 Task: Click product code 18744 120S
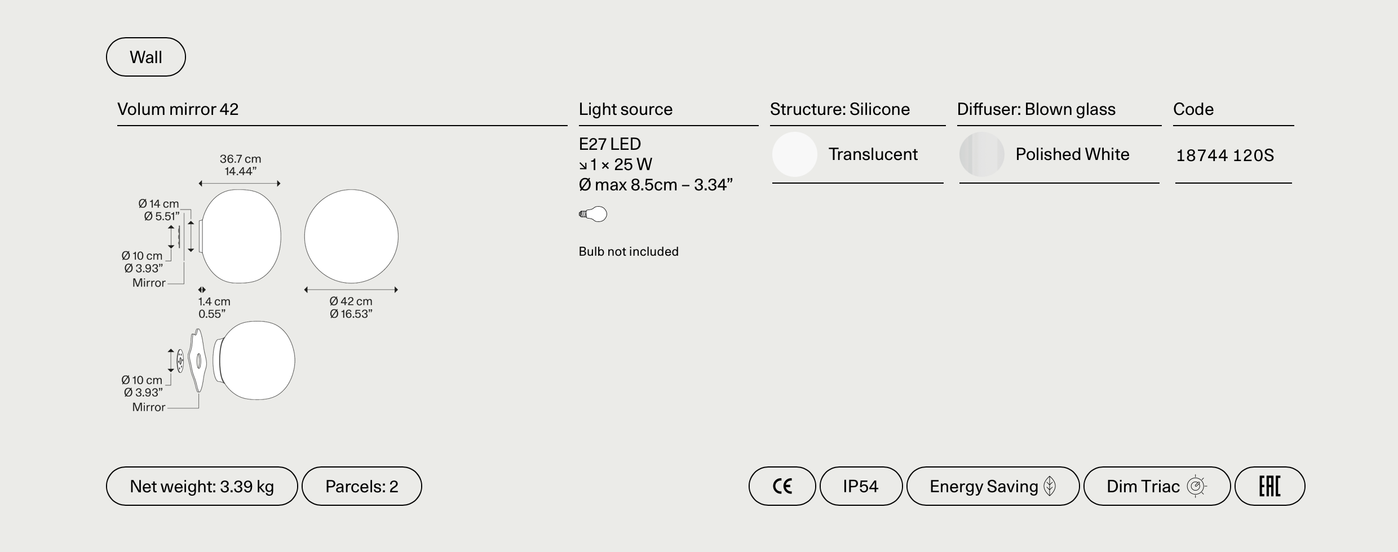[1224, 155]
